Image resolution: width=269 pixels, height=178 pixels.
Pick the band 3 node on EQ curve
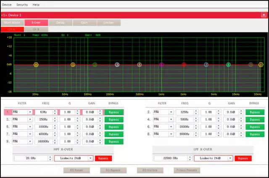click(117, 65)
